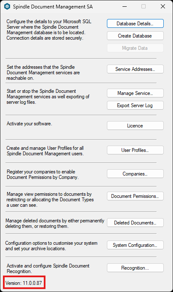Click 'Manage deleted documents by either' description
The image size is (173, 292).
pos(55,223)
